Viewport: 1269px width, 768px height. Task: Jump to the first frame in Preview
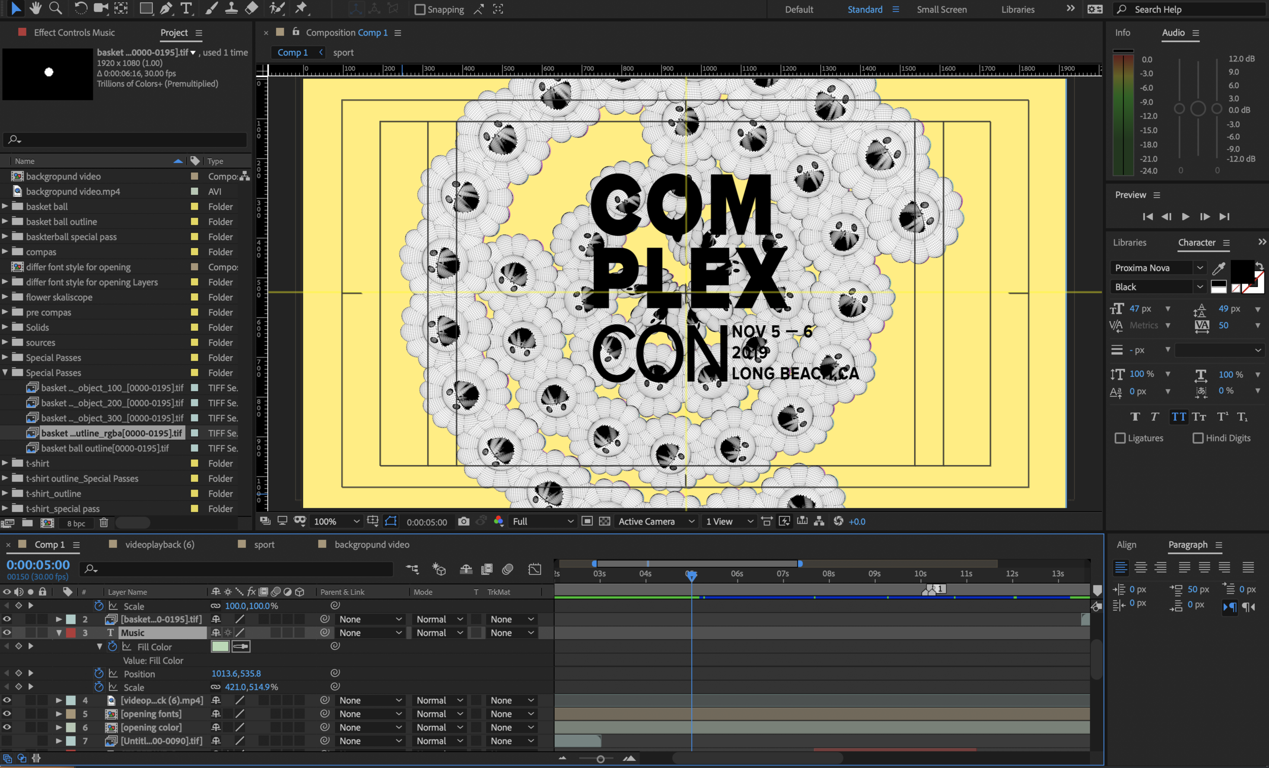click(x=1148, y=217)
